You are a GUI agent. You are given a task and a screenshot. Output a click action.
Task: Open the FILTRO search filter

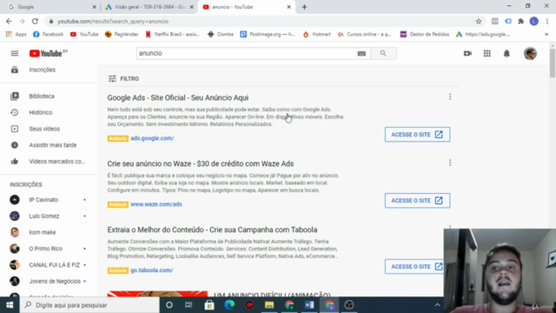123,79
